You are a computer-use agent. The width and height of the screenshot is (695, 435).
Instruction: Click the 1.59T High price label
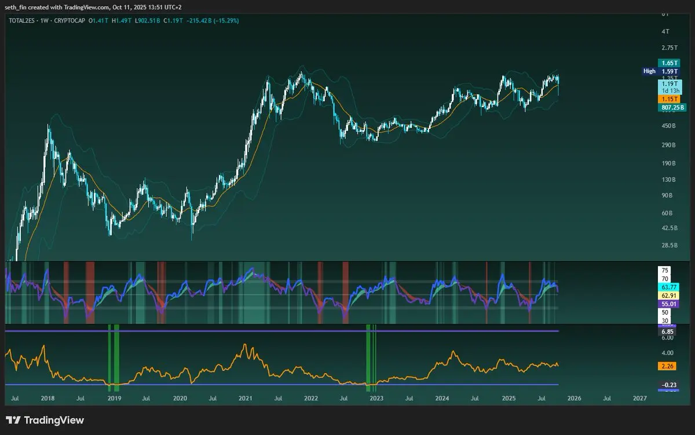[670, 71]
